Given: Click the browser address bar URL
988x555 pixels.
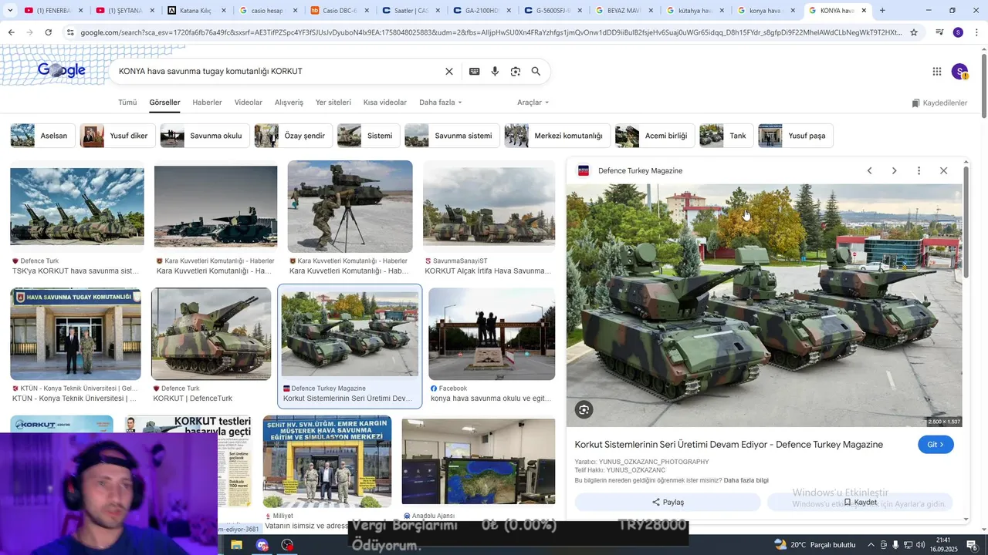Looking at the screenshot, I should pos(490,32).
